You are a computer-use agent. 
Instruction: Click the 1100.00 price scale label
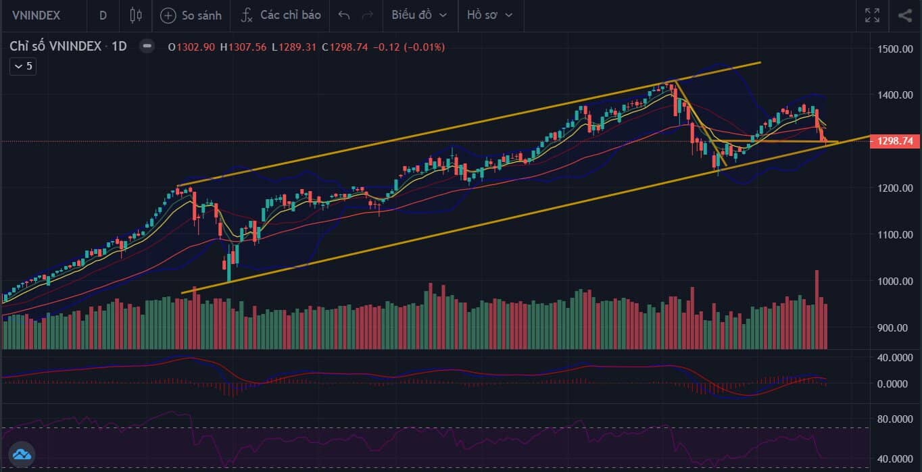click(895, 235)
